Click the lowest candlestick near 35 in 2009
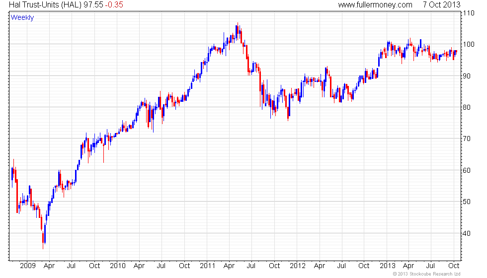Viewport: 487px width, 278px height. pos(43,239)
